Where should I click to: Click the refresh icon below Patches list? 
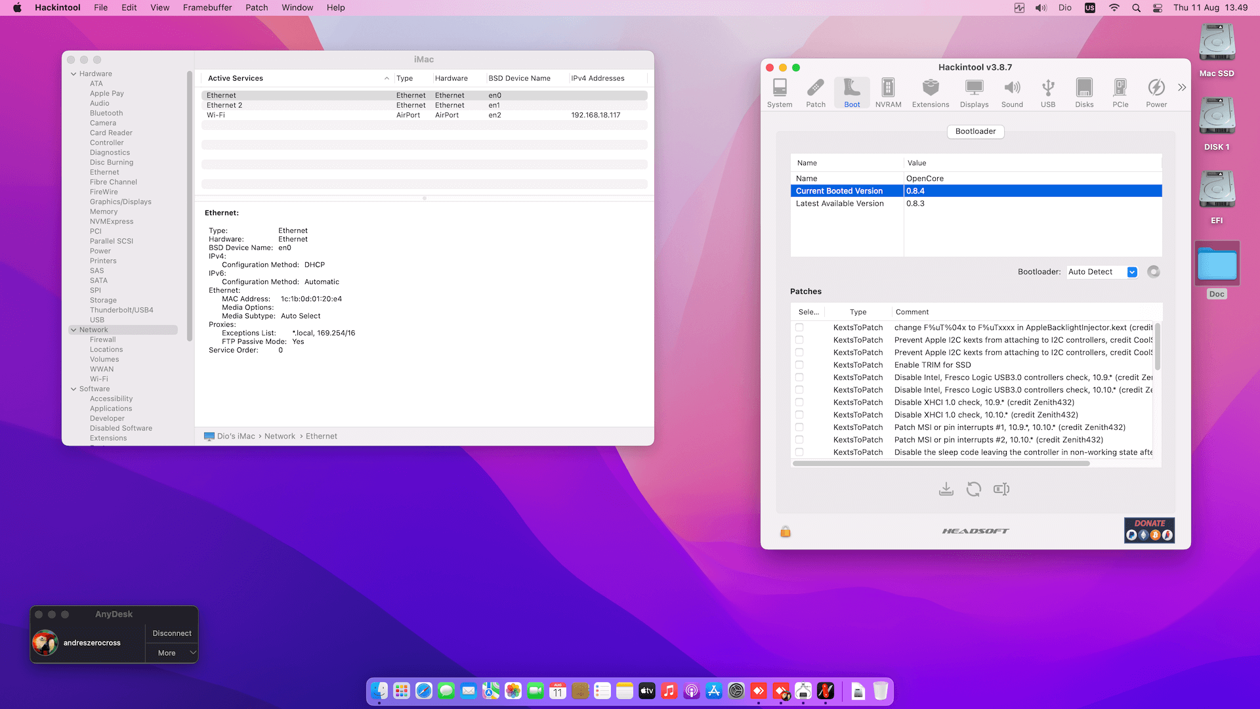pyautogui.click(x=974, y=489)
